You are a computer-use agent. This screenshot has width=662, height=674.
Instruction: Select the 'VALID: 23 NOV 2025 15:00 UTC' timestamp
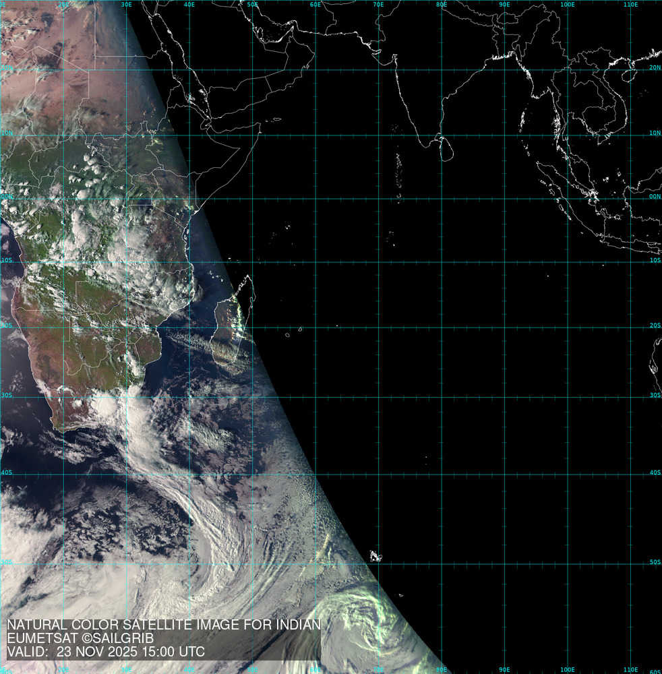tap(106, 652)
